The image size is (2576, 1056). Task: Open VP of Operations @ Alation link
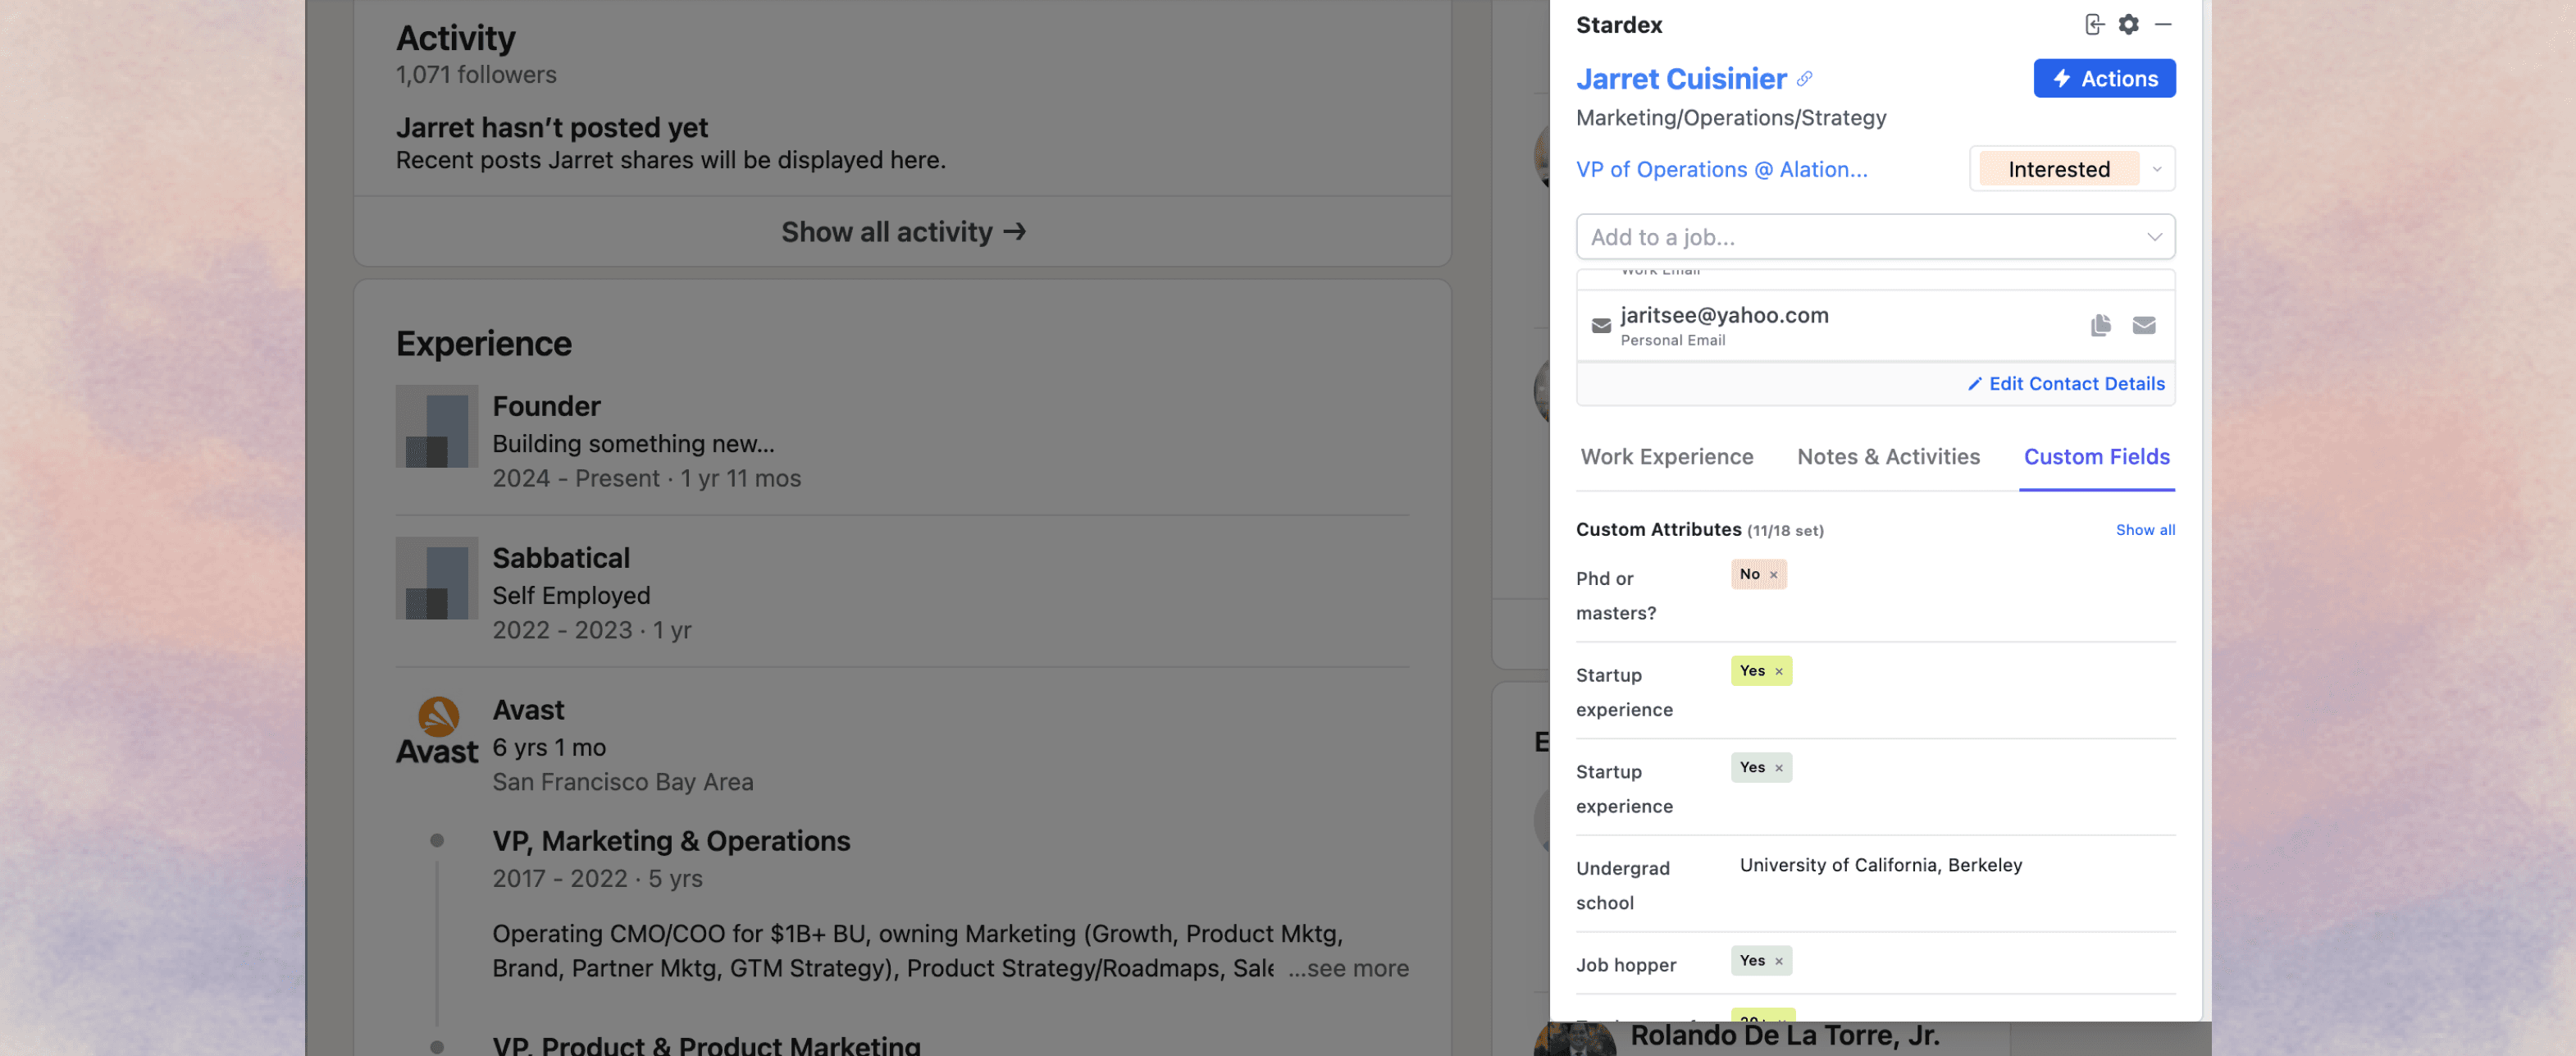click(x=1721, y=169)
